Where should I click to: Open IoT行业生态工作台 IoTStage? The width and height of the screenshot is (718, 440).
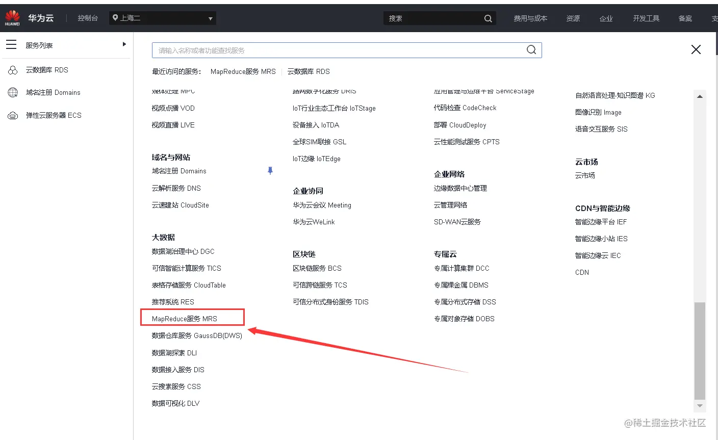[334, 108]
